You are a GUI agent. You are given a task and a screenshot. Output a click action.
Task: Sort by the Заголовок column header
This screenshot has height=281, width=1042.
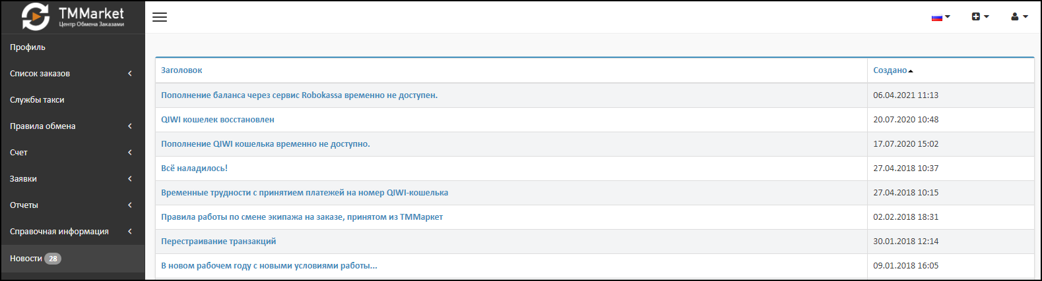point(181,70)
